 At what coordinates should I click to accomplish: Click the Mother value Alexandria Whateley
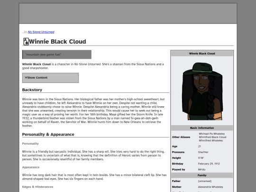pyautogui.click(x=210, y=187)
